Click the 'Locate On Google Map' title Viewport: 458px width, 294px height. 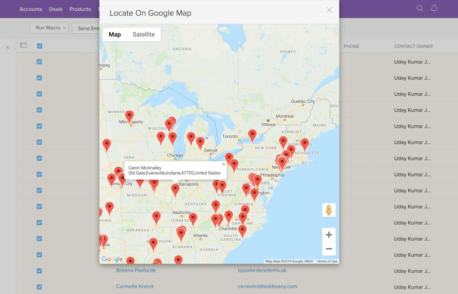click(x=150, y=13)
